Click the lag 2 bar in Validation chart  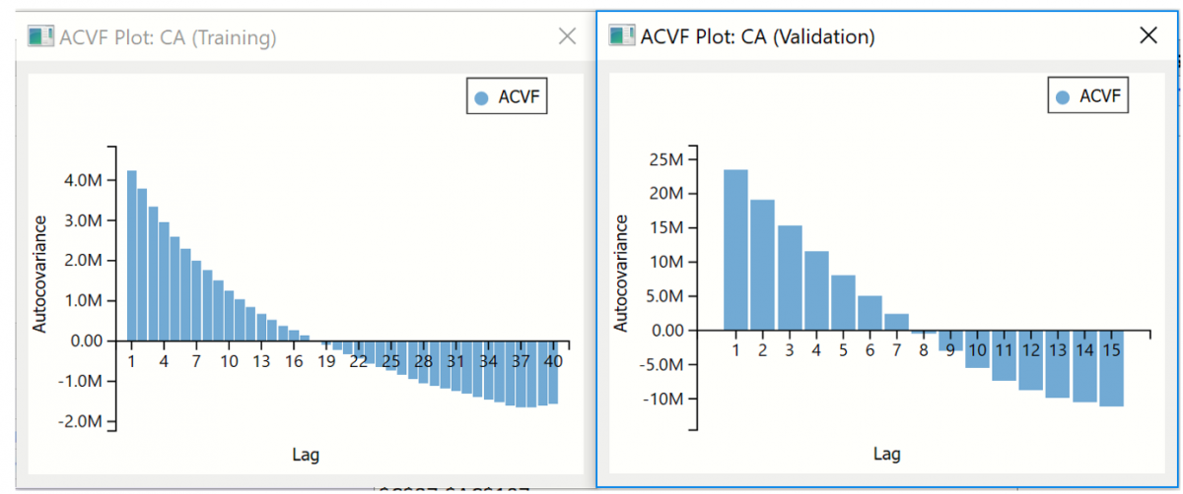(x=762, y=264)
